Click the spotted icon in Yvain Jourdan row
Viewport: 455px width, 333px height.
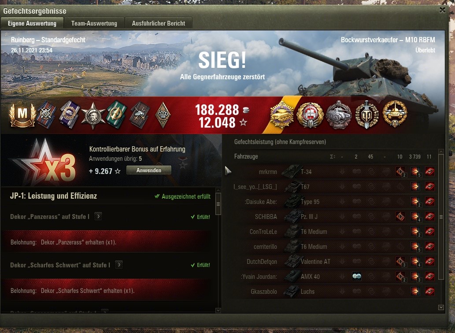click(x=357, y=276)
